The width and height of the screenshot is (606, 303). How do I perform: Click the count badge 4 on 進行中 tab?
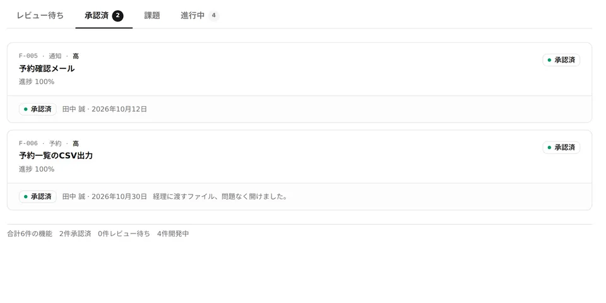point(214,16)
